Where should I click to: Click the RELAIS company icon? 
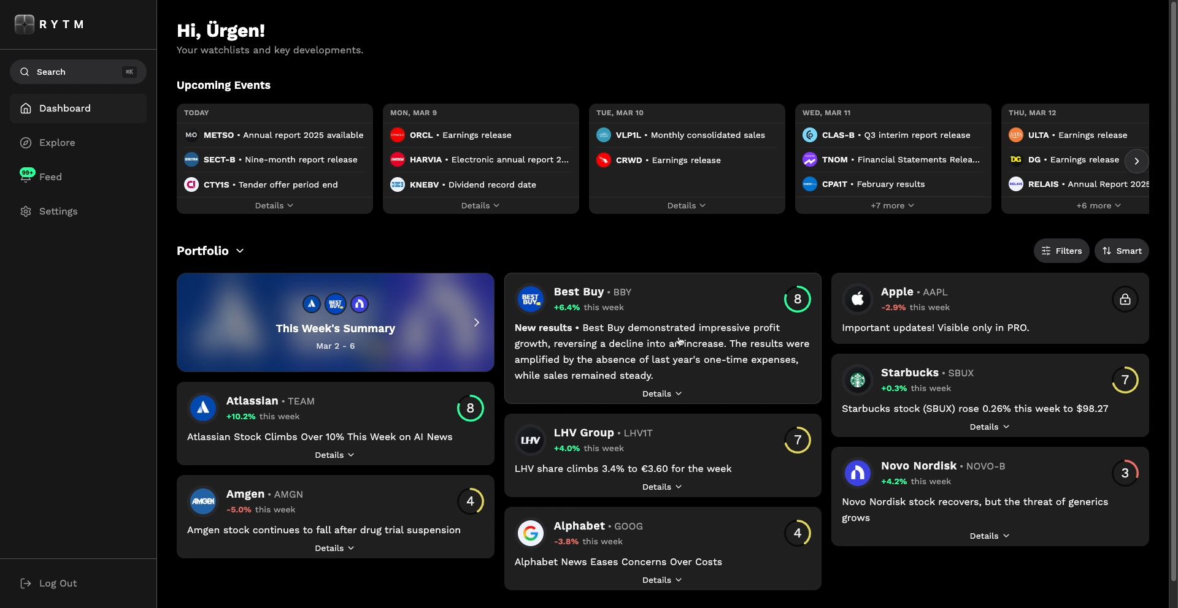pyautogui.click(x=1016, y=184)
